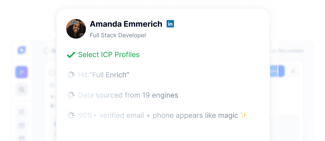This screenshot has width=325, height=141.
Task: Click the "90%+ verified email + phone" step text
Action: click(158, 115)
